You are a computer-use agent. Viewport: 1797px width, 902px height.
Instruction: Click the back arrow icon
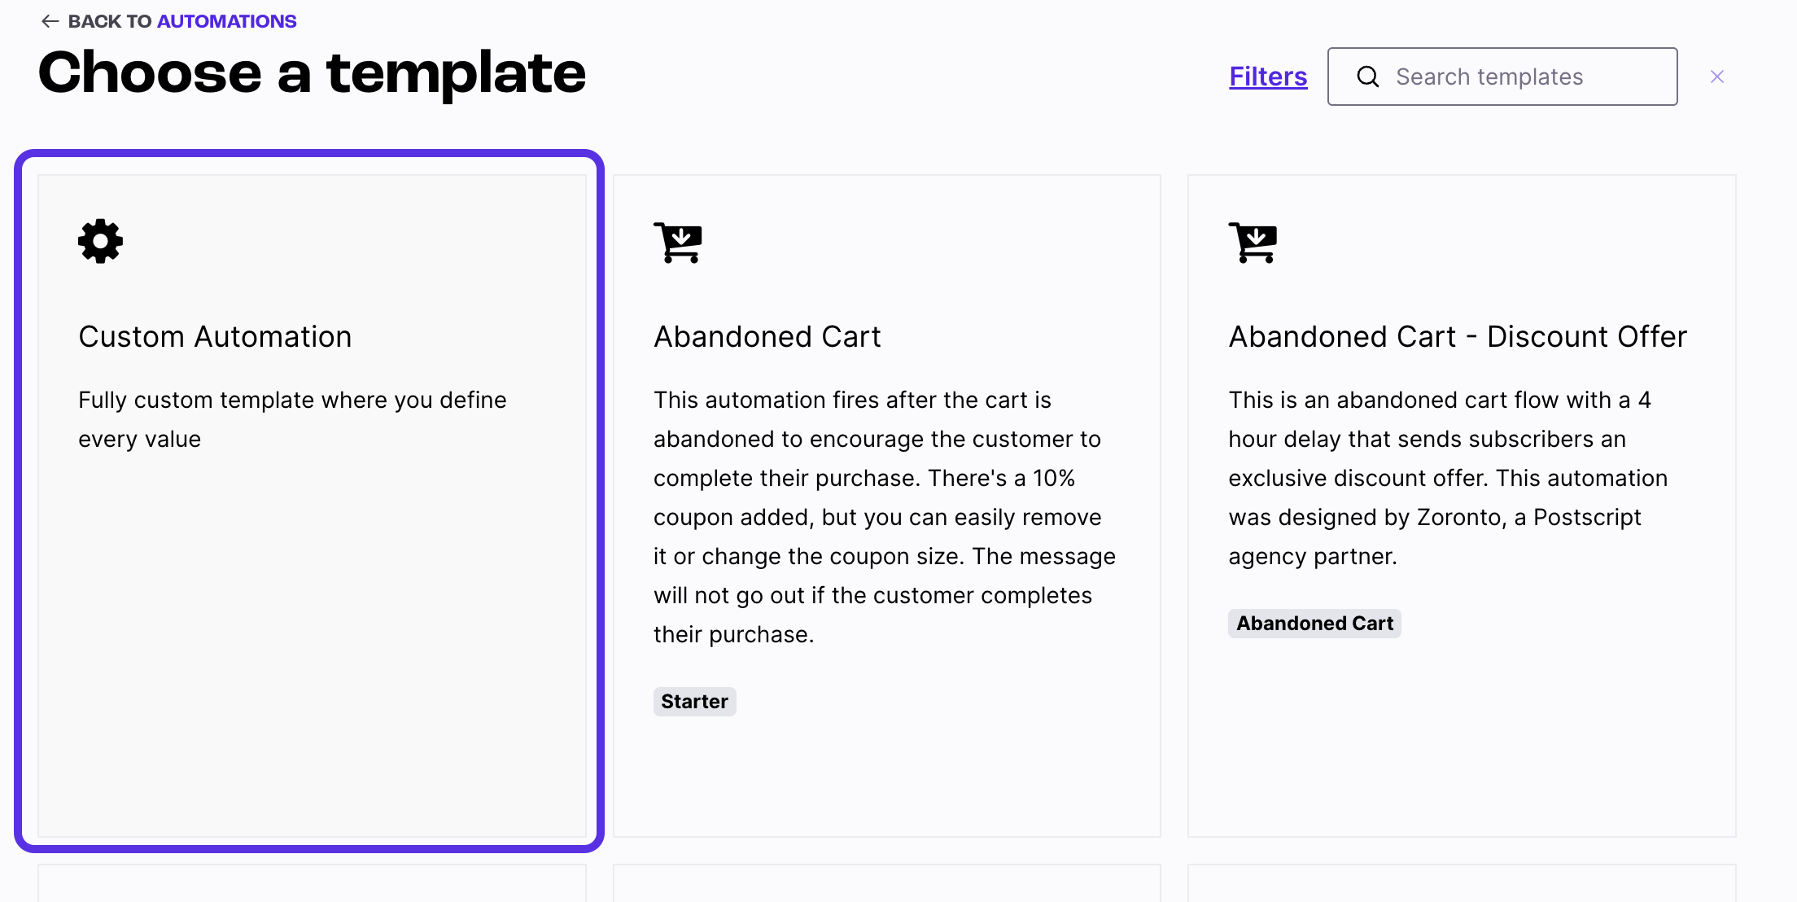click(x=50, y=21)
